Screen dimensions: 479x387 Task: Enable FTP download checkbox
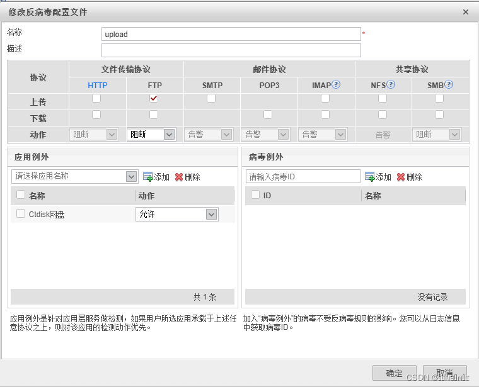pos(154,115)
